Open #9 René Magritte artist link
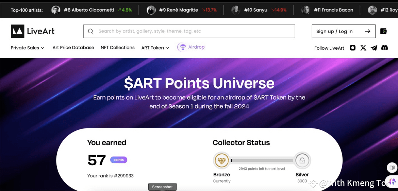The width and height of the screenshot is (398, 191). click(179, 10)
